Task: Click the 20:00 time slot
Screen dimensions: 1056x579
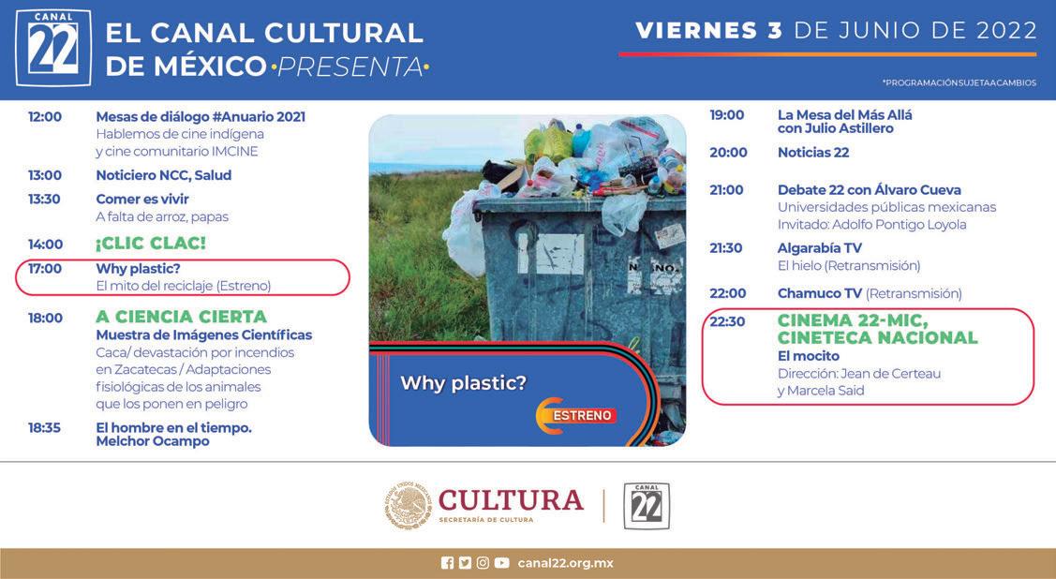Action: 728,153
